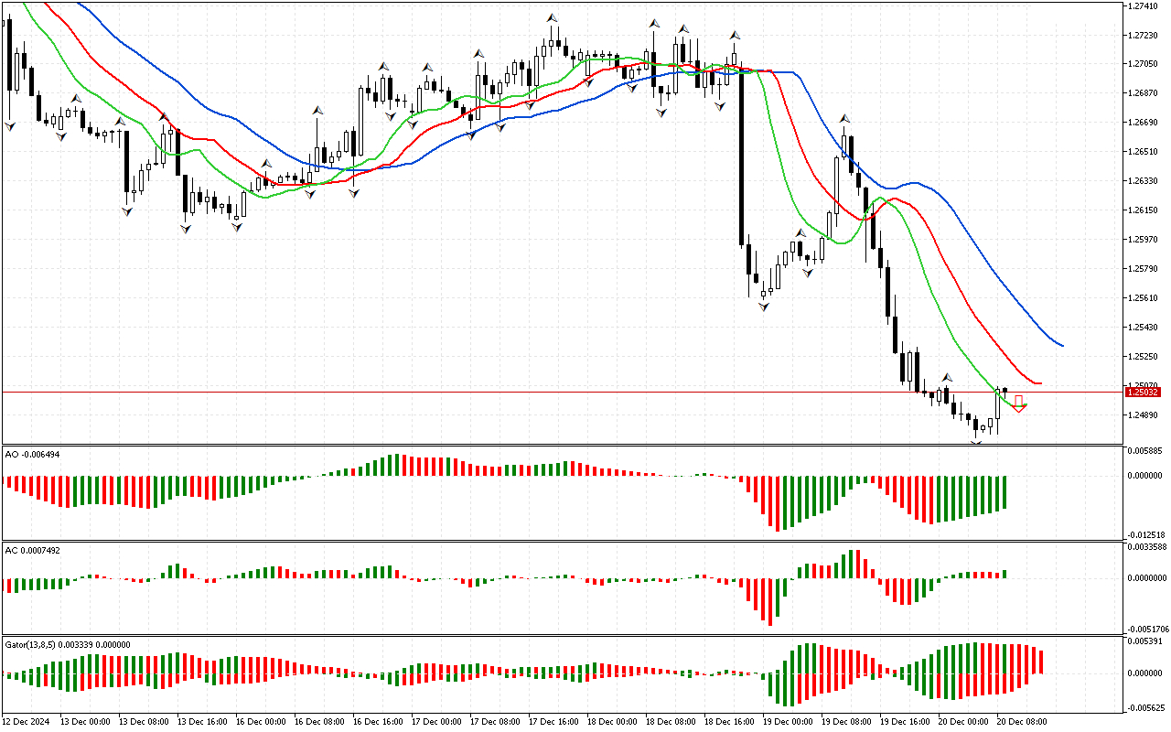
Task: Select the 1.26150 price scale value
Action: pos(1144,210)
